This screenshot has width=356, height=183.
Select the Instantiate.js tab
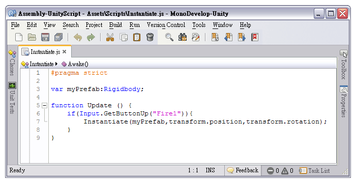point(45,52)
